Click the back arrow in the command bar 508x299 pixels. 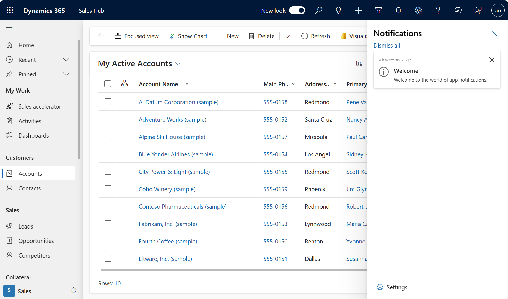click(x=101, y=36)
